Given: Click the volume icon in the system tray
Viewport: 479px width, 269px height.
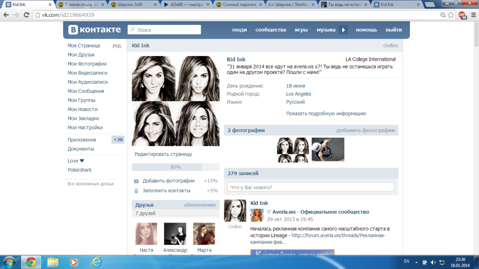Looking at the screenshot, I should point(433,262).
